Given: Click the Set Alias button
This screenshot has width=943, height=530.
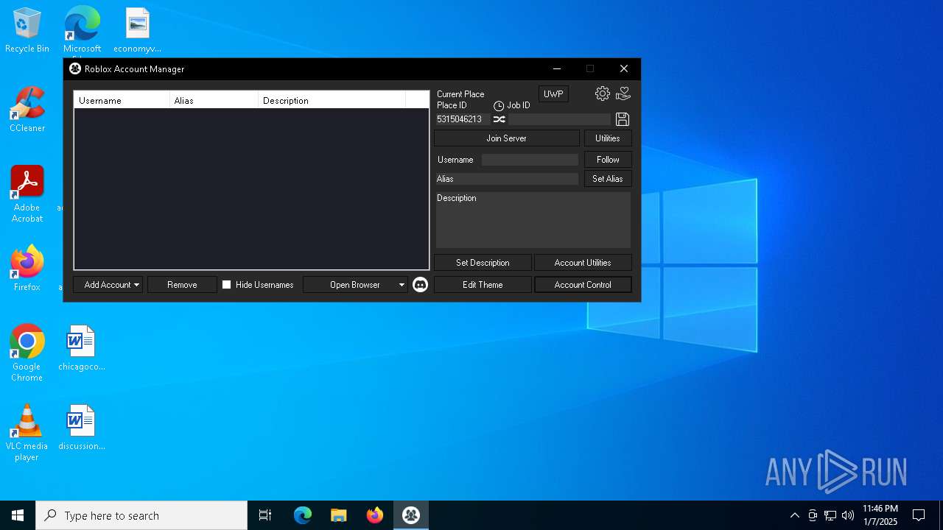Looking at the screenshot, I should (x=608, y=179).
